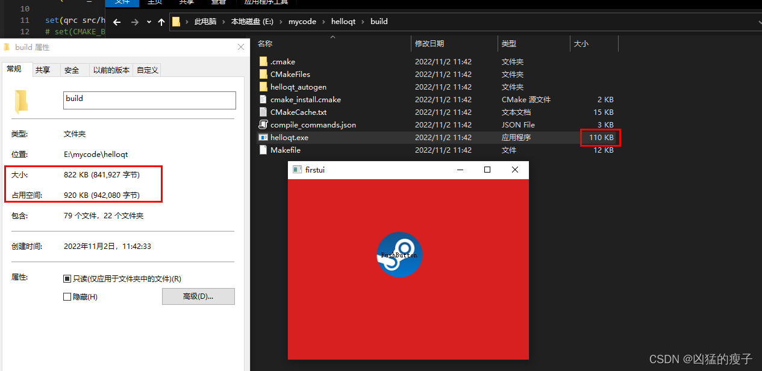Select the file name helloqt.exe
Viewport: 762px width, 371px height.
(289, 137)
